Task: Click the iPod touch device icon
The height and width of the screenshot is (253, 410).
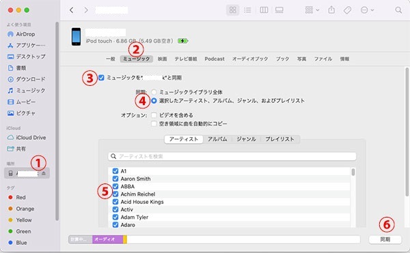Action: click(x=76, y=37)
